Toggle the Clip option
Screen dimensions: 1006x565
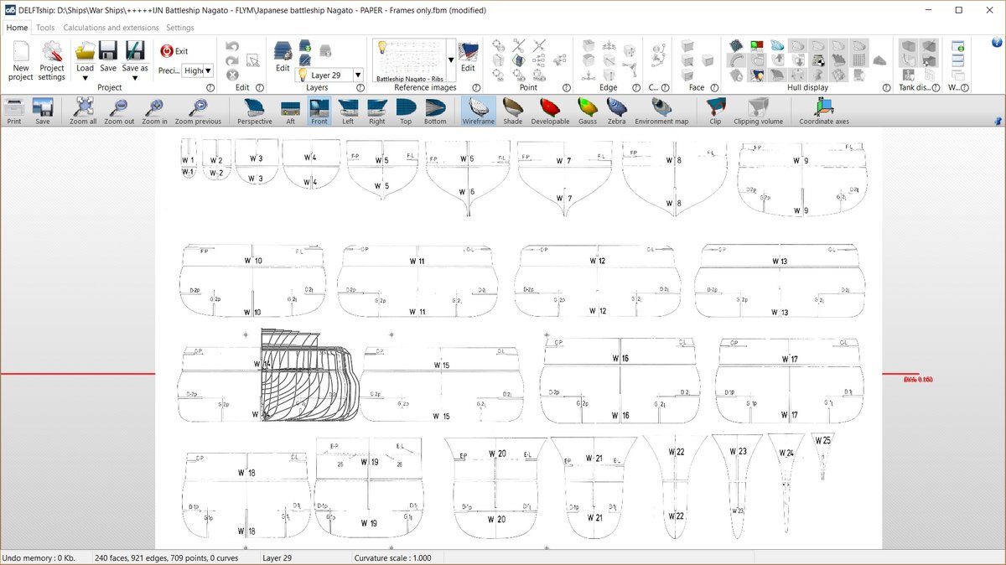[714, 110]
